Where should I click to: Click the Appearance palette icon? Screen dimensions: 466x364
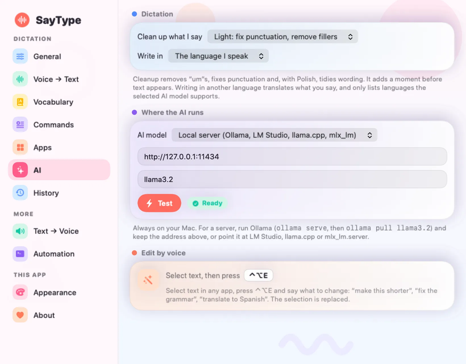point(20,292)
